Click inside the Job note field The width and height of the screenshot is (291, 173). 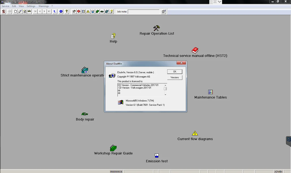click(143, 12)
